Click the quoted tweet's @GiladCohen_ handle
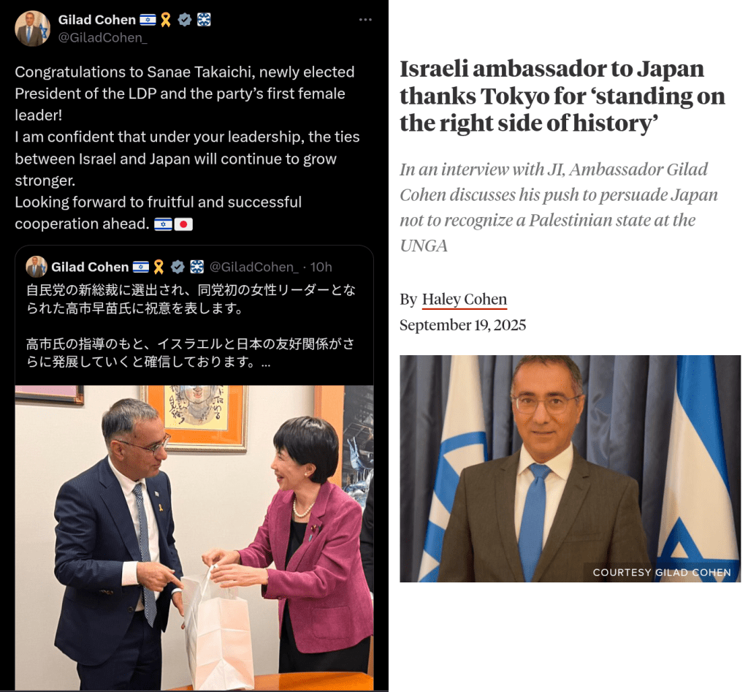 pos(253,267)
